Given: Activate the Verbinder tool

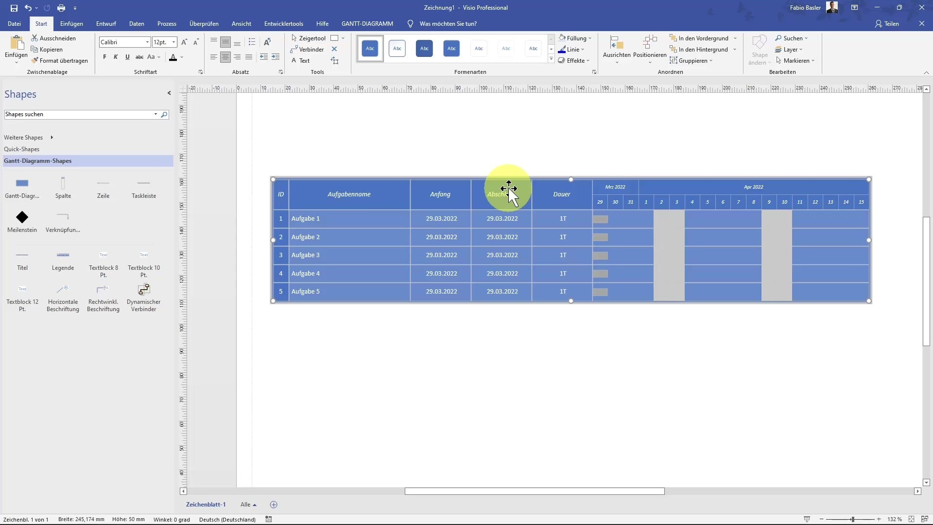Looking at the screenshot, I should (x=307, y=49).
